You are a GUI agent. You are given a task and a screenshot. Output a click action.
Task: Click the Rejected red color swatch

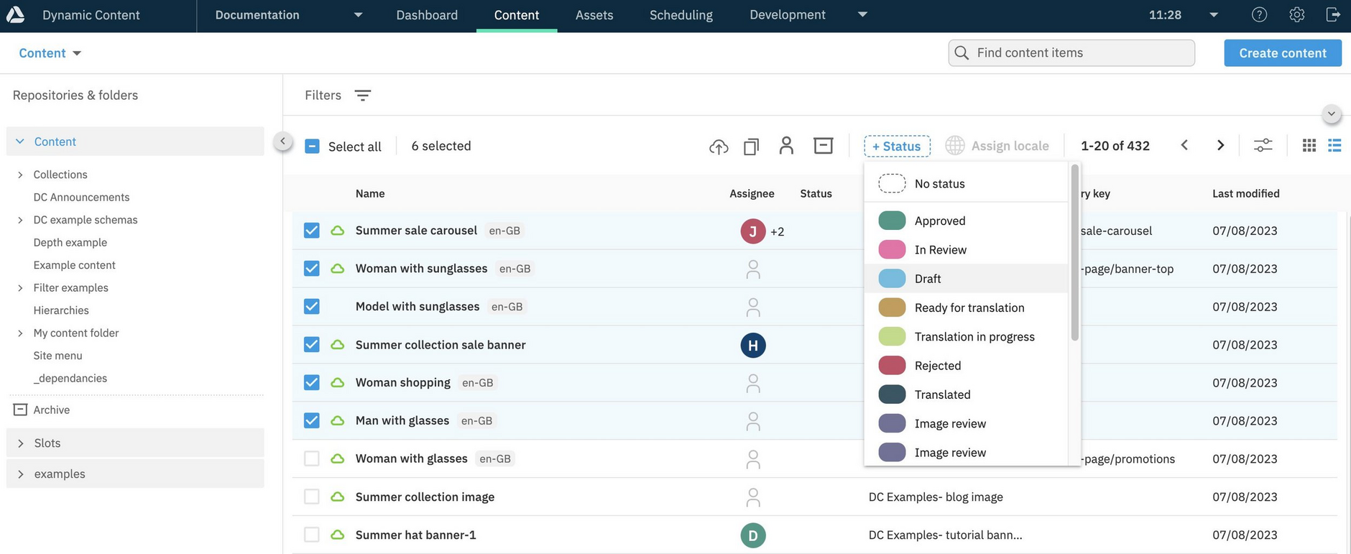click(x=892, y=366)
